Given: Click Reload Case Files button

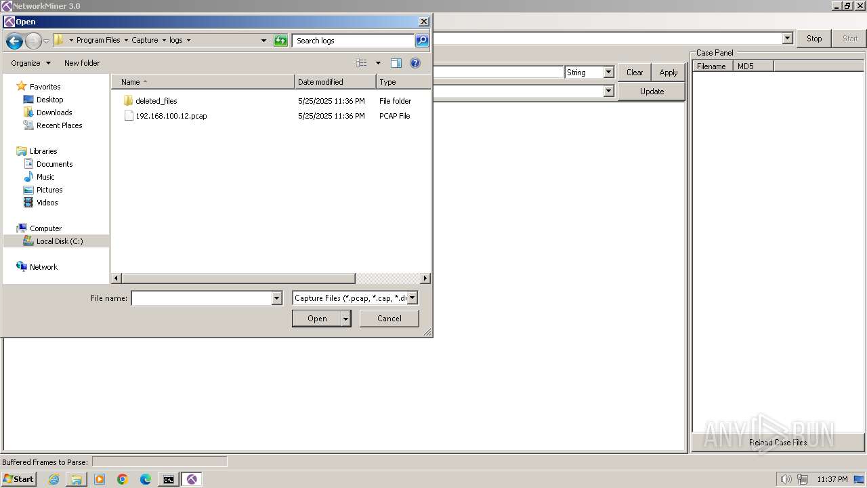Looking at the screenshot, I should [778, 443].
